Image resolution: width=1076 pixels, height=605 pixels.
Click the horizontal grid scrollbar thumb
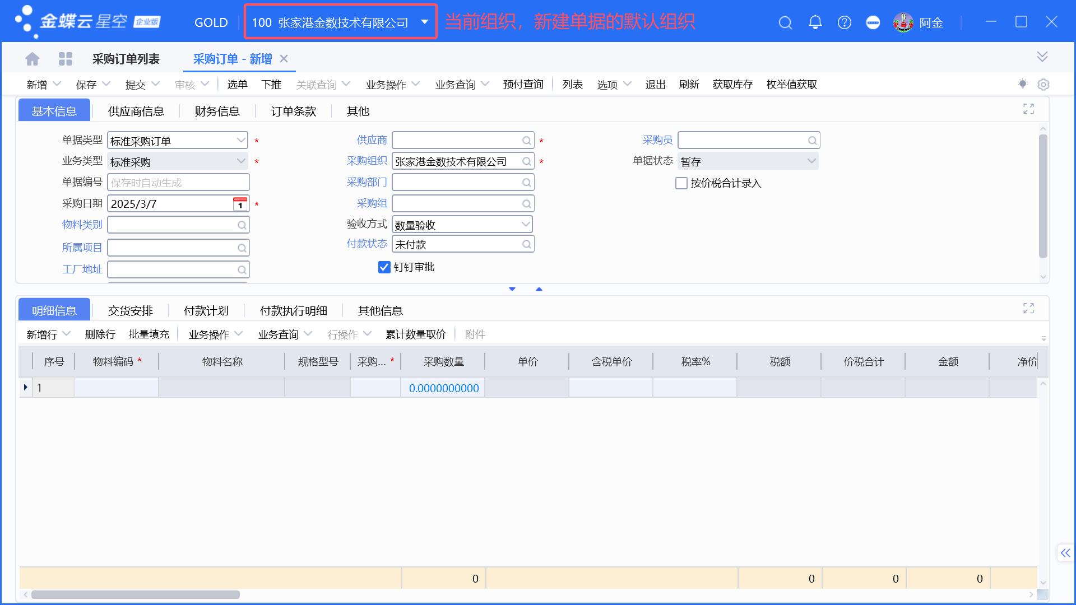click(136, 595)
